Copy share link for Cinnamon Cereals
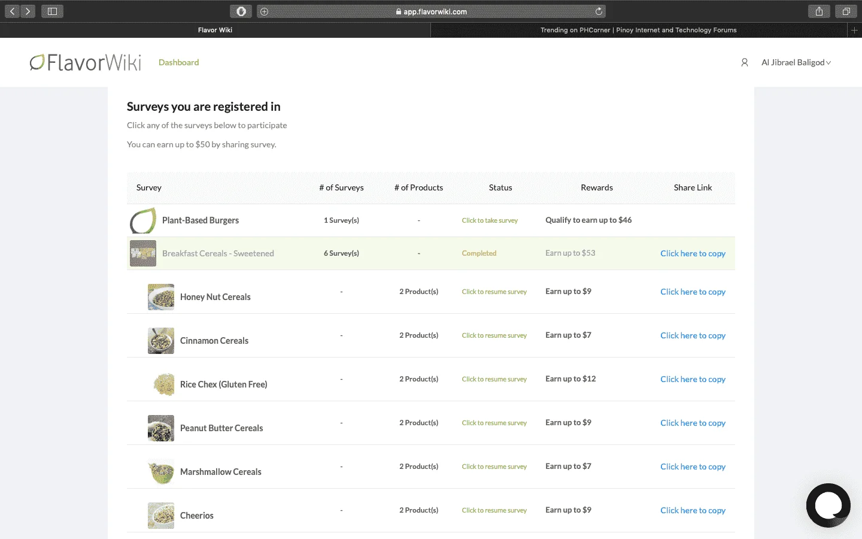 693,335
